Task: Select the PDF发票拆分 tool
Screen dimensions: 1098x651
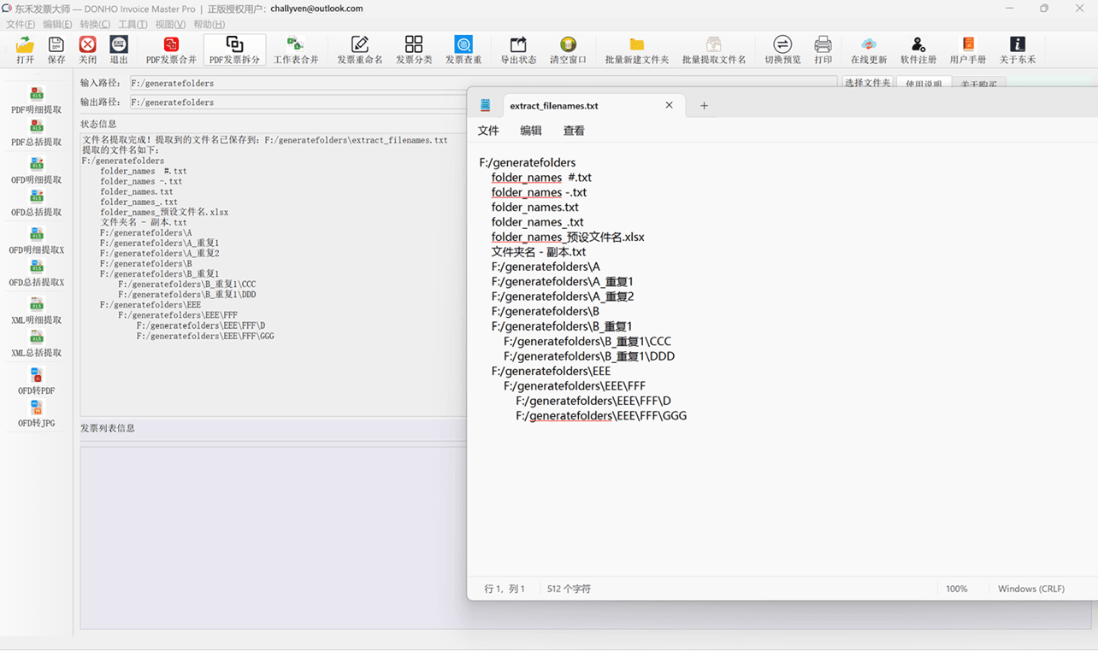Action: [x=234, y=50]
